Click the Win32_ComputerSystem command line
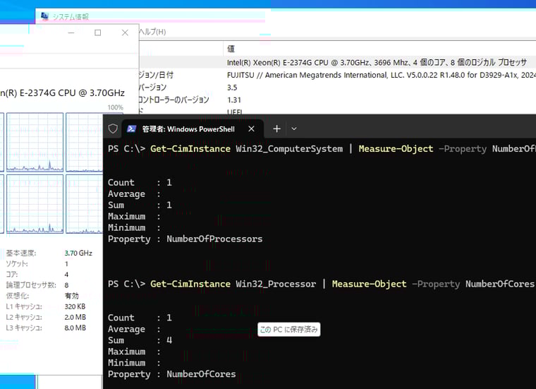This screenshot has width=536, height=389. point(322,149)
